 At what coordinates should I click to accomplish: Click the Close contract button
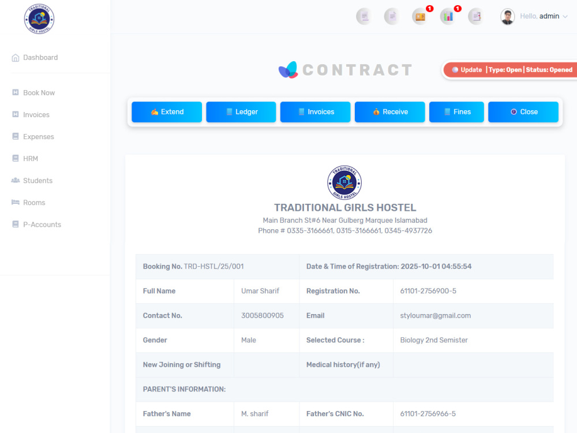(523, 112)
